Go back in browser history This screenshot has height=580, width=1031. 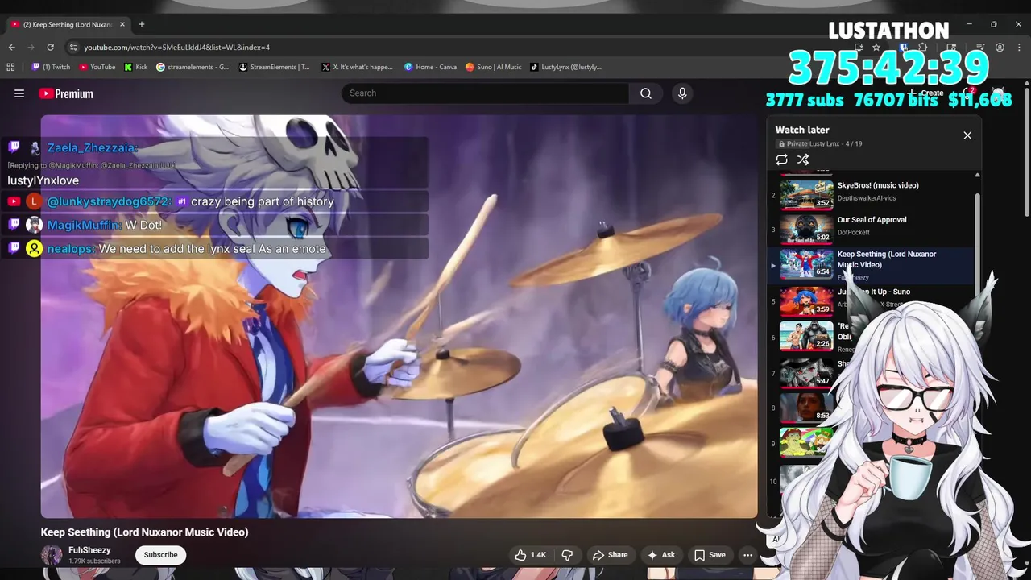11,48
